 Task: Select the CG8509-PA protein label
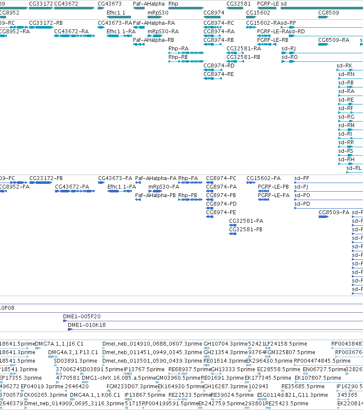334,212
